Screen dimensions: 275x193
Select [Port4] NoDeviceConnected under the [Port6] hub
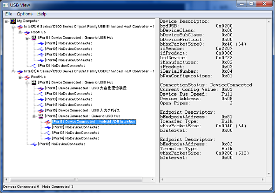pos(75,138)
